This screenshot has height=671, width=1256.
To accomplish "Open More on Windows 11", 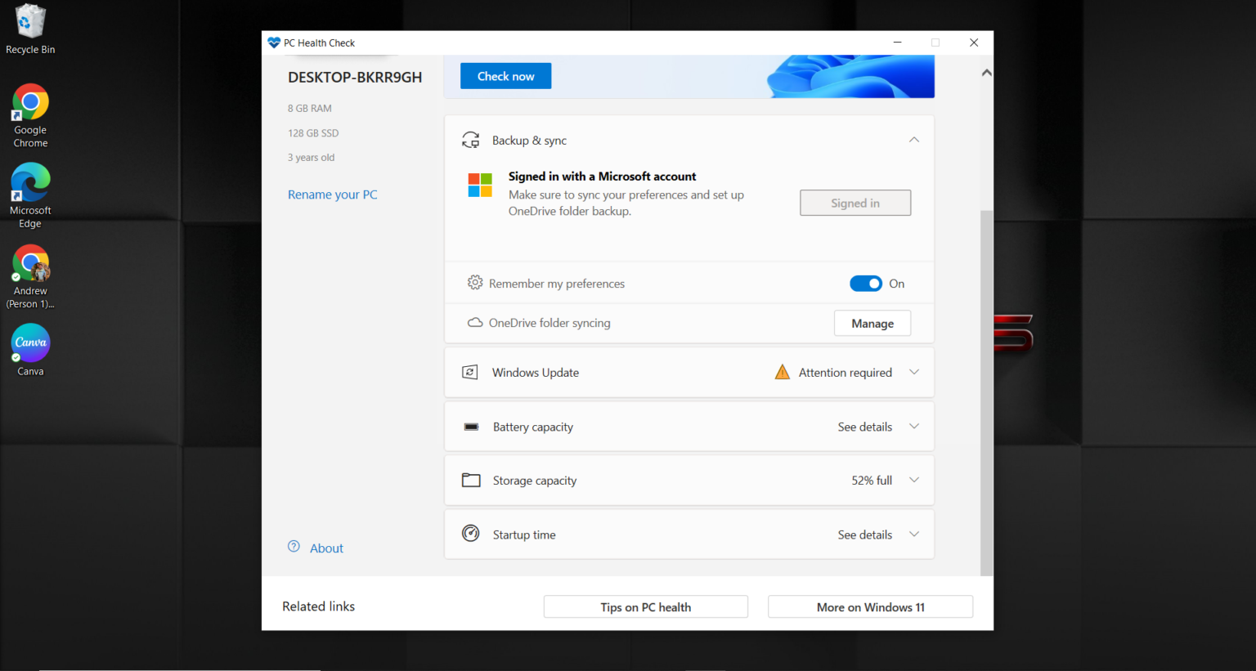I will [x=871, y=607].
